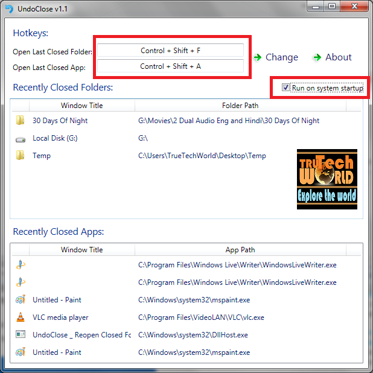Screen dimensions: 373x373
Task: Select the last Untitled - Paint palette icon
Action: (x=21, y=352)
